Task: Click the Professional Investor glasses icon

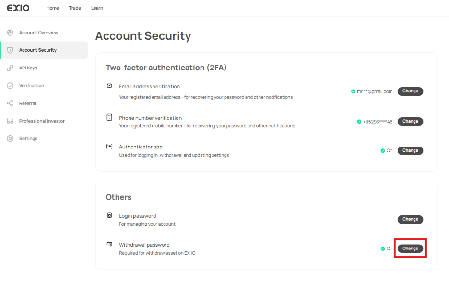Action: coord(10,121)
